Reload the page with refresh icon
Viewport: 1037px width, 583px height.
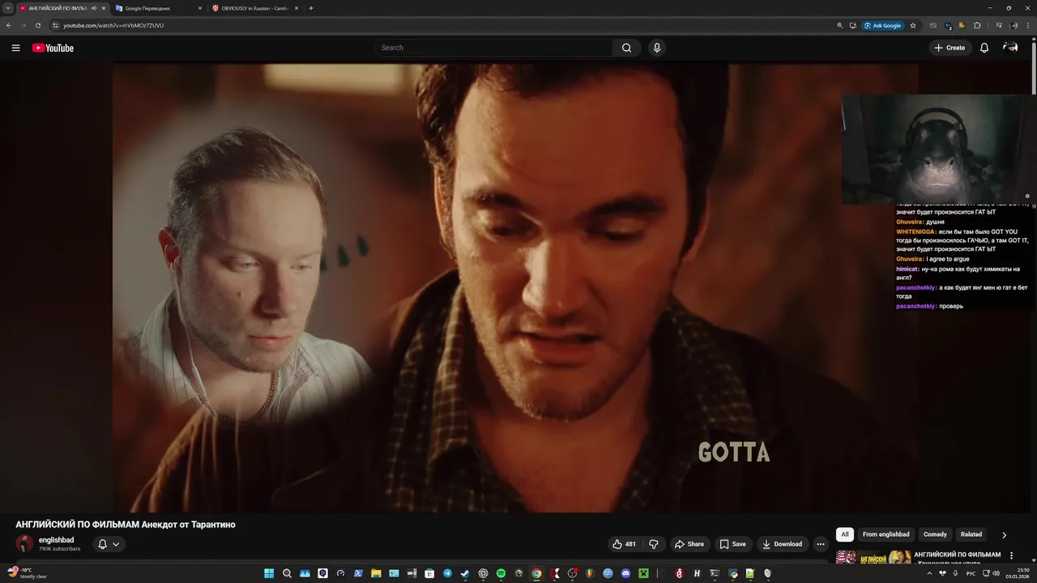37,25
